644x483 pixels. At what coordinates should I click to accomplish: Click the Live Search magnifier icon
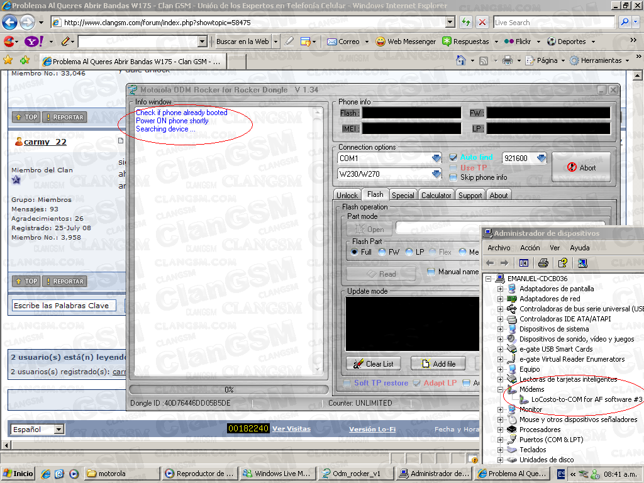[x=625, y=22]
